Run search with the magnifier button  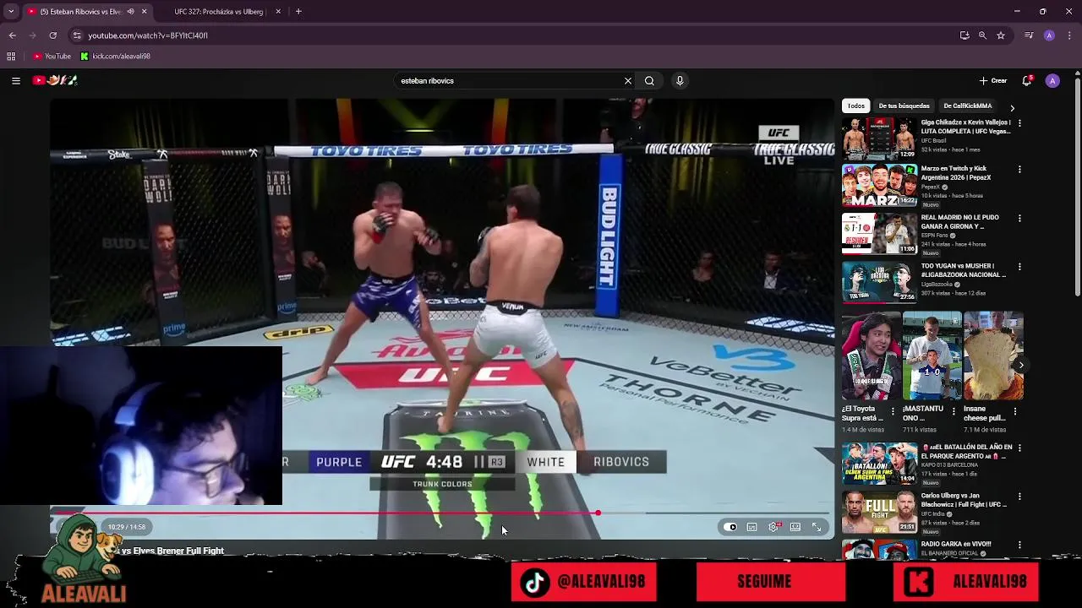pyautogui.click(x=649, y=81)
